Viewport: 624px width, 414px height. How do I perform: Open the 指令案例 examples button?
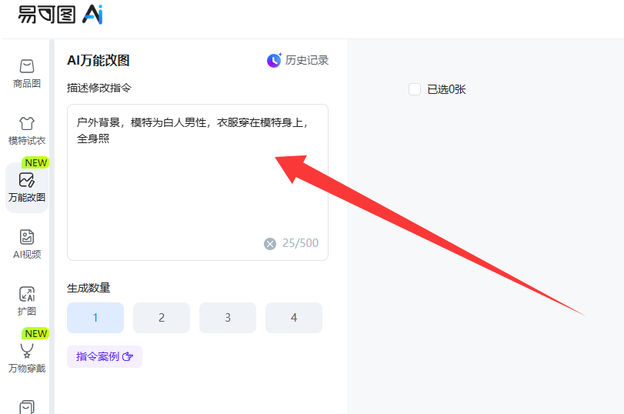[x=105, y=357]
